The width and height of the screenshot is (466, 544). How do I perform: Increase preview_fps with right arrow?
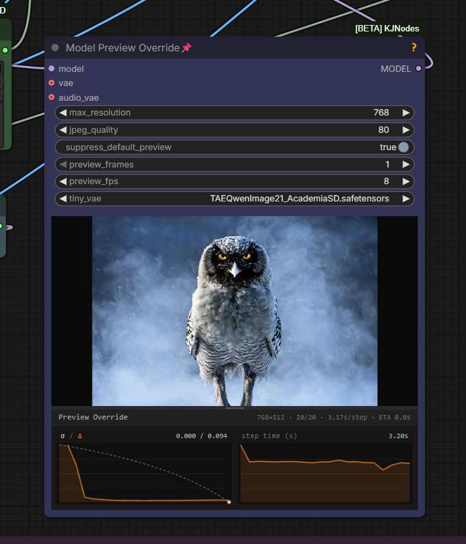pyautogui.click(x=406, y=181)
